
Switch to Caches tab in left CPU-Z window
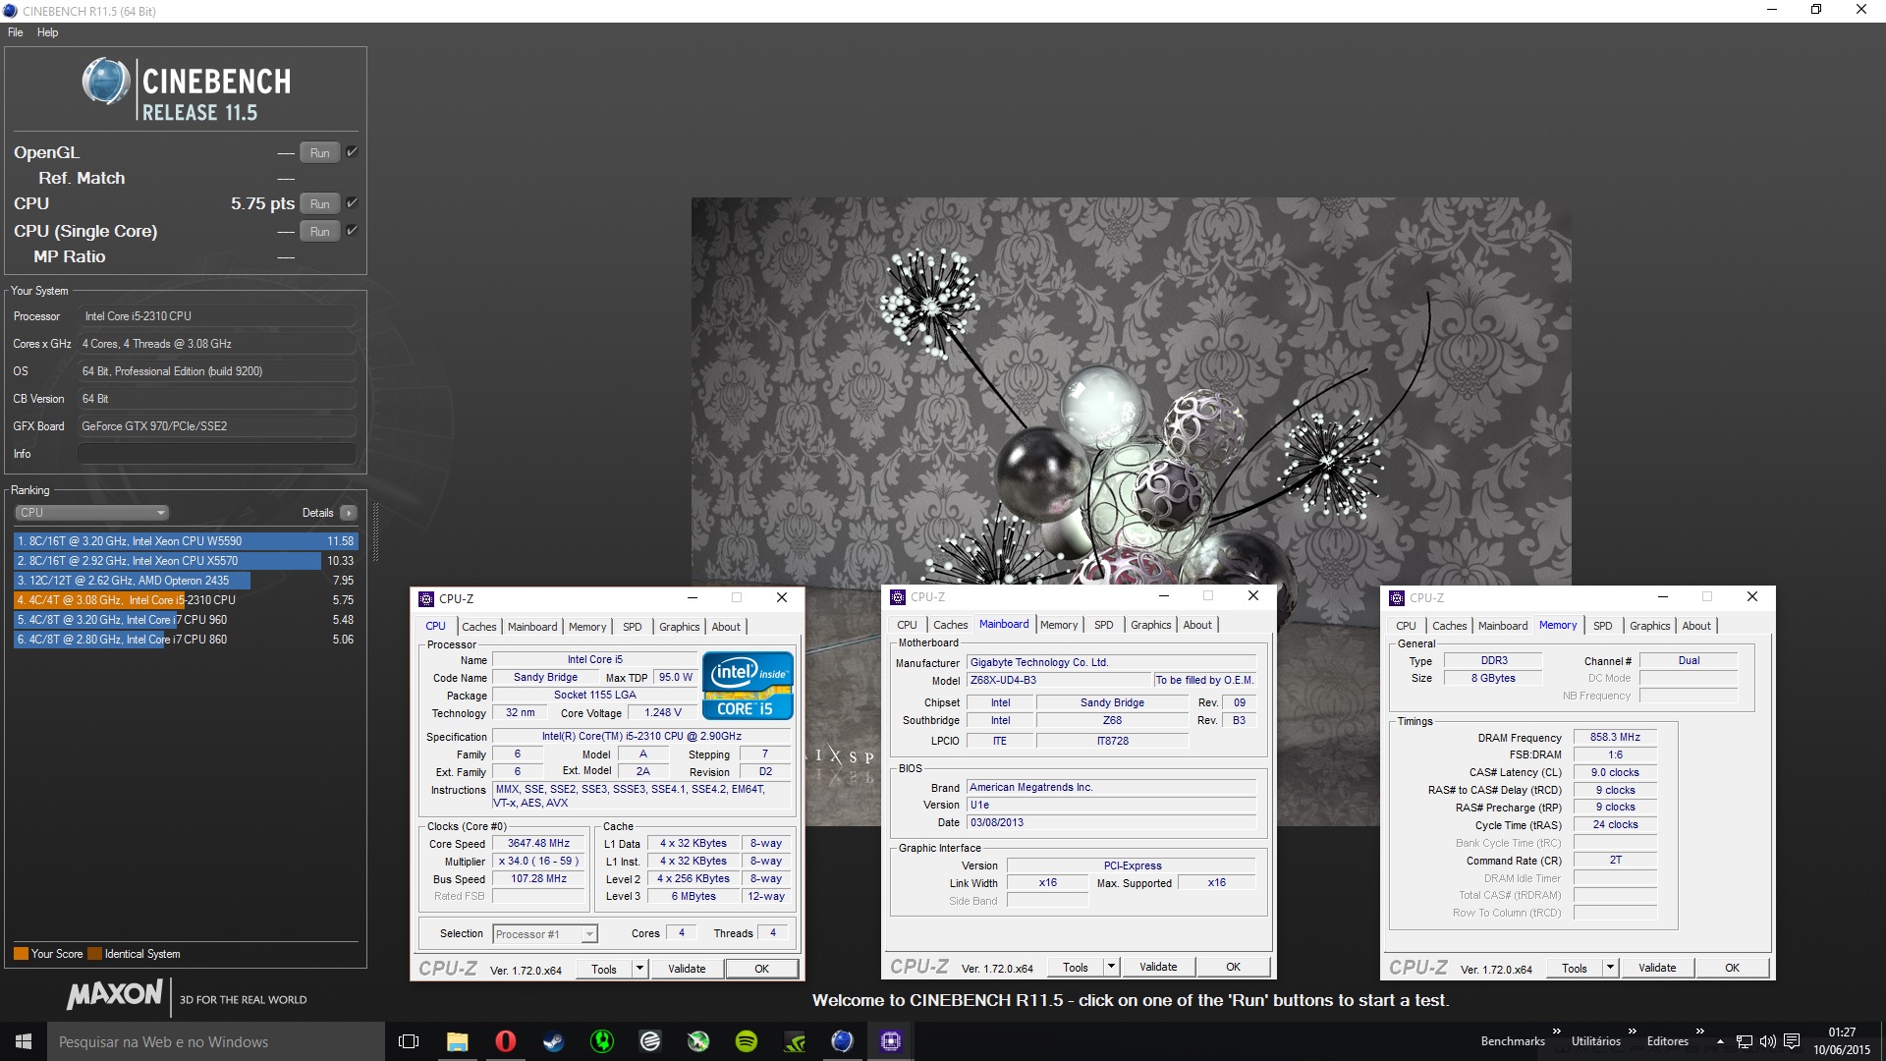click(479, 627)
